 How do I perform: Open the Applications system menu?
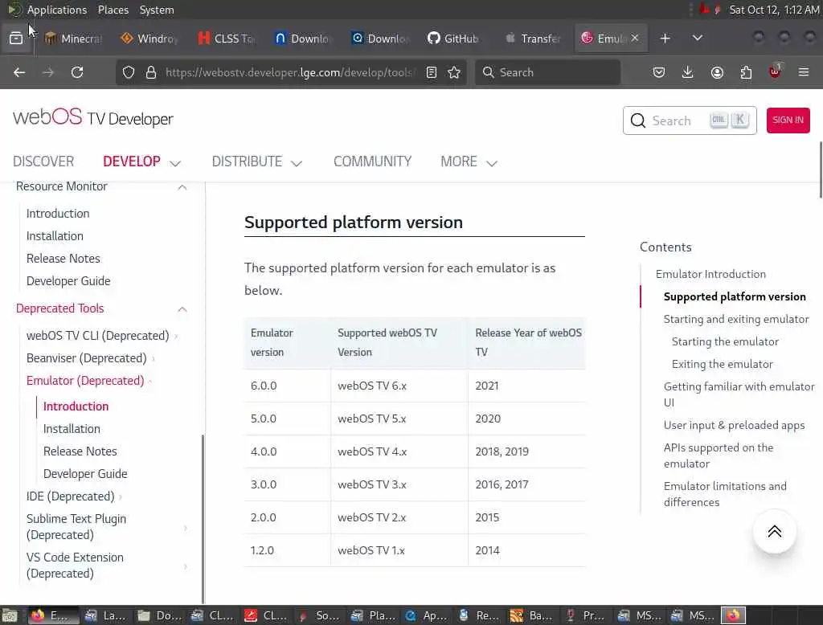pos(57,10)
